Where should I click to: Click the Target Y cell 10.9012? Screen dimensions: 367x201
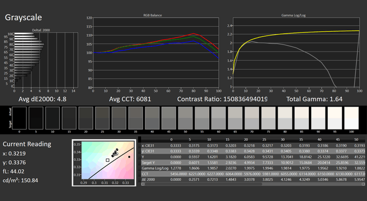(x=286, y=162)
